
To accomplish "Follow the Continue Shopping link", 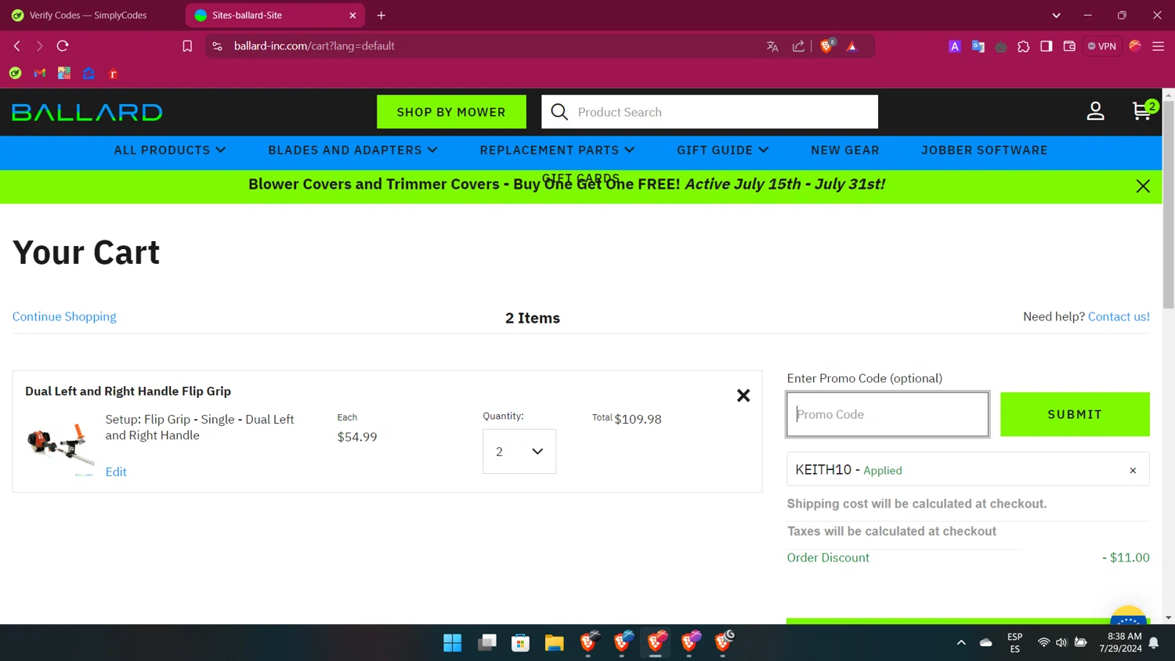I will click(x=64, y=316).
